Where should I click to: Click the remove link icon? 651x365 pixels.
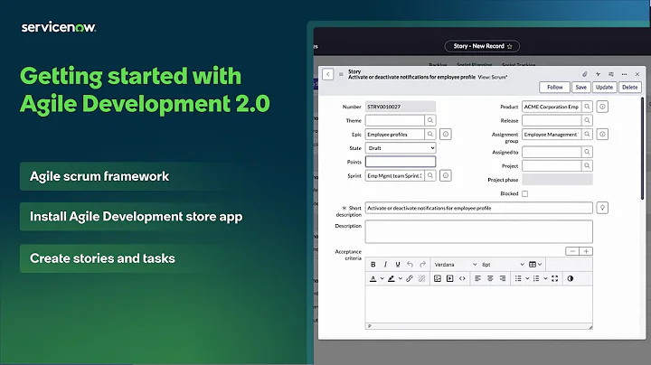[422, 278]
